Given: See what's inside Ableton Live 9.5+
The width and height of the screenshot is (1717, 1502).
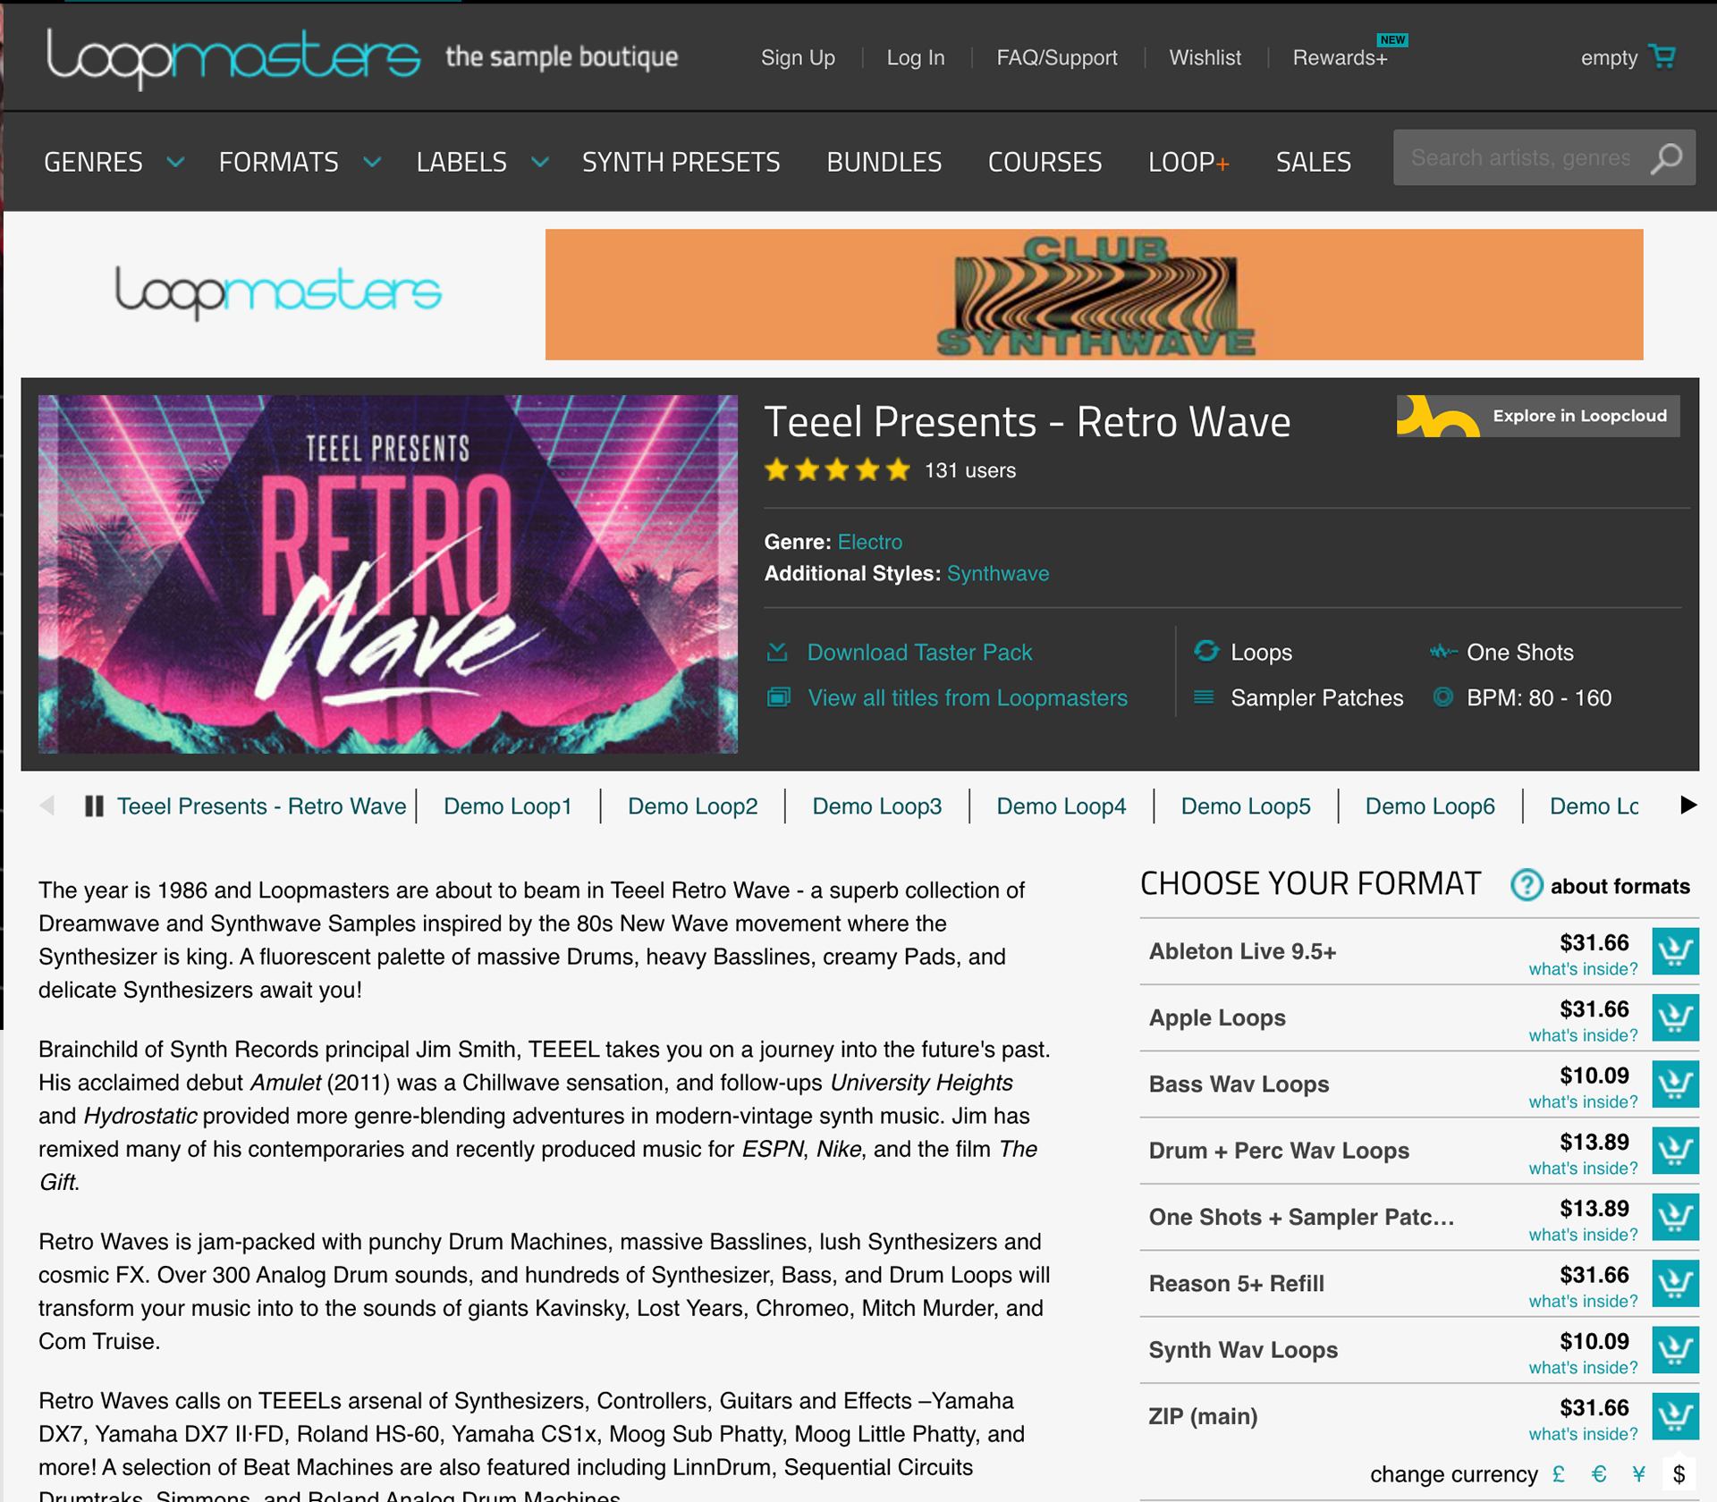Looking at the screenshot, I should click(x=1583, y=969).
